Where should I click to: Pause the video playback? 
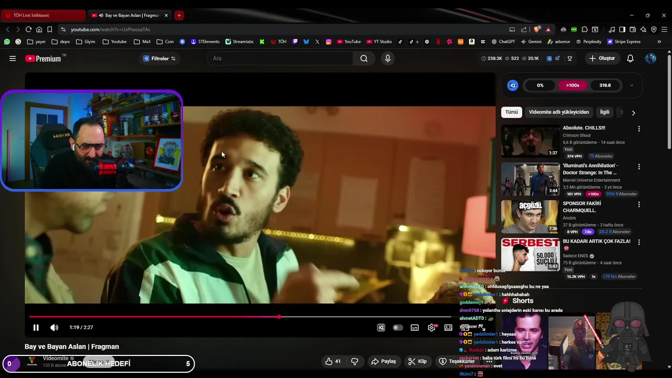pos(36,328)
